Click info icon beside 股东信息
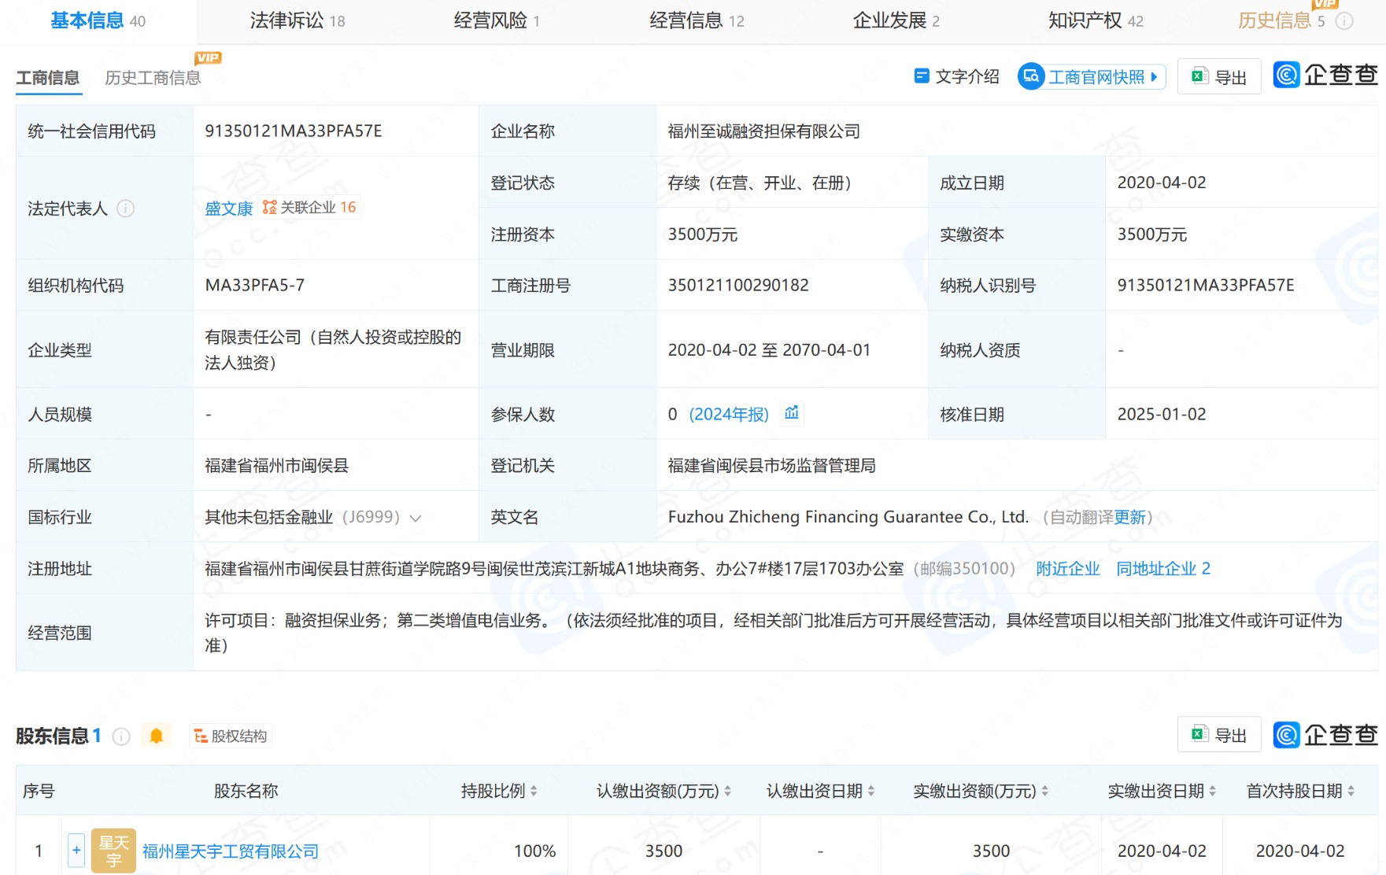The image size is (1386, 875). click(121, 737)
